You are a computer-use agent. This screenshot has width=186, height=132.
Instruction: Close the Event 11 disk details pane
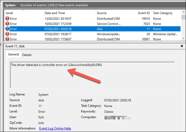pos(182,46)
